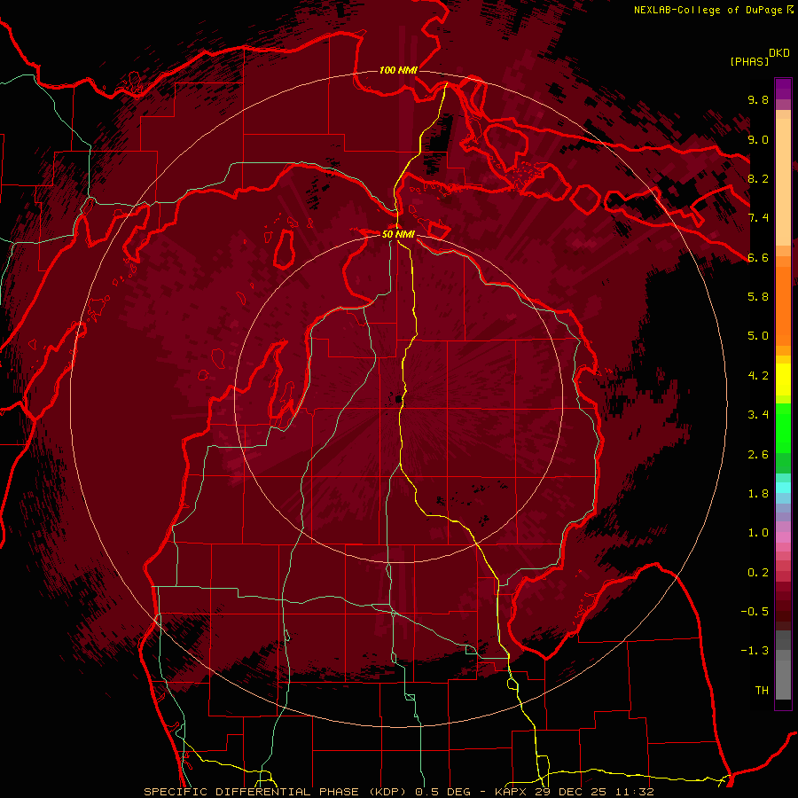The height and width of the screenshot is (798, 798).
Task: Click the black radar site dot at ring center
Action: [398, 399]
